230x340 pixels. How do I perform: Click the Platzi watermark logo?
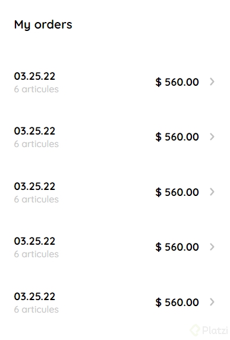point(209,330)
